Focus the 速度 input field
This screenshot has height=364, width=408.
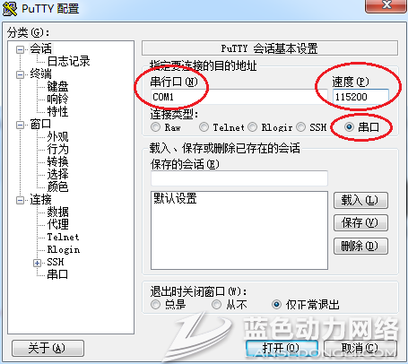[x=360, y=97]
